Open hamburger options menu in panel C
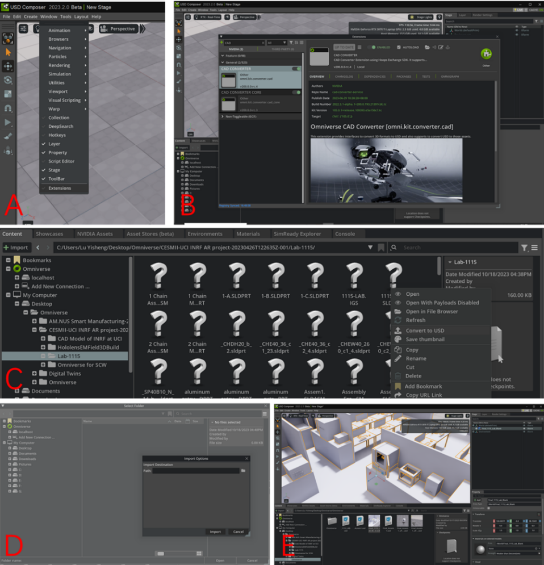The image size is (544, 565). tap(535, 248)
